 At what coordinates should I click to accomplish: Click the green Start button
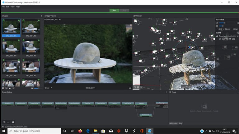[114, 10]
